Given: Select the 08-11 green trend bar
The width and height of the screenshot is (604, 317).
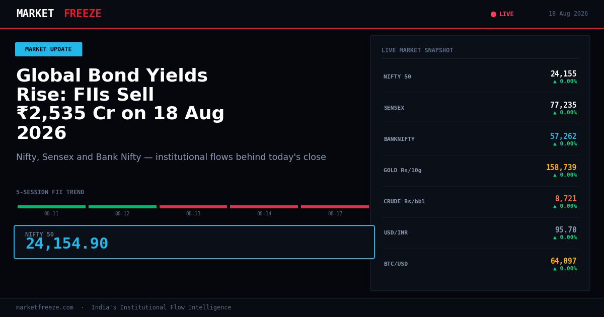Looking at the screenshot, I should pyautogui.click(x=51, y=207).
